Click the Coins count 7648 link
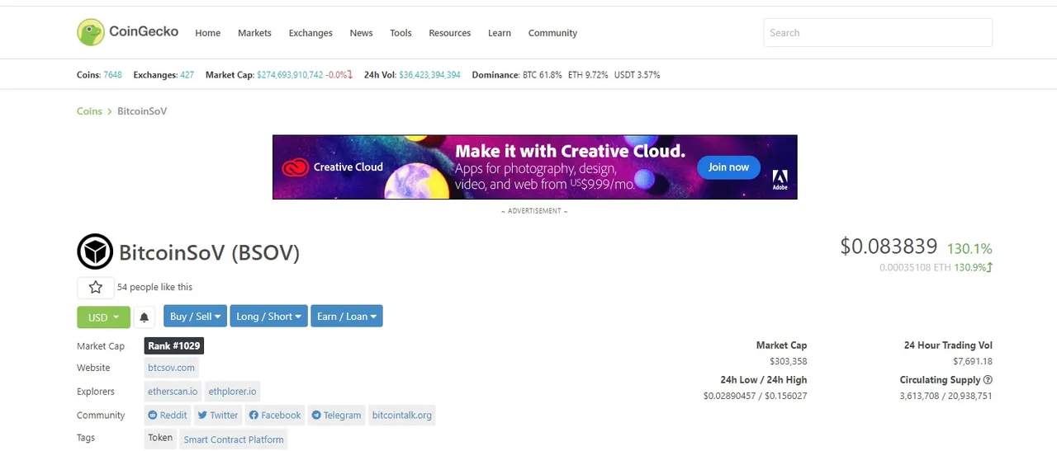The width and height of the screenshot is (1057, 451). coord(112,75)
